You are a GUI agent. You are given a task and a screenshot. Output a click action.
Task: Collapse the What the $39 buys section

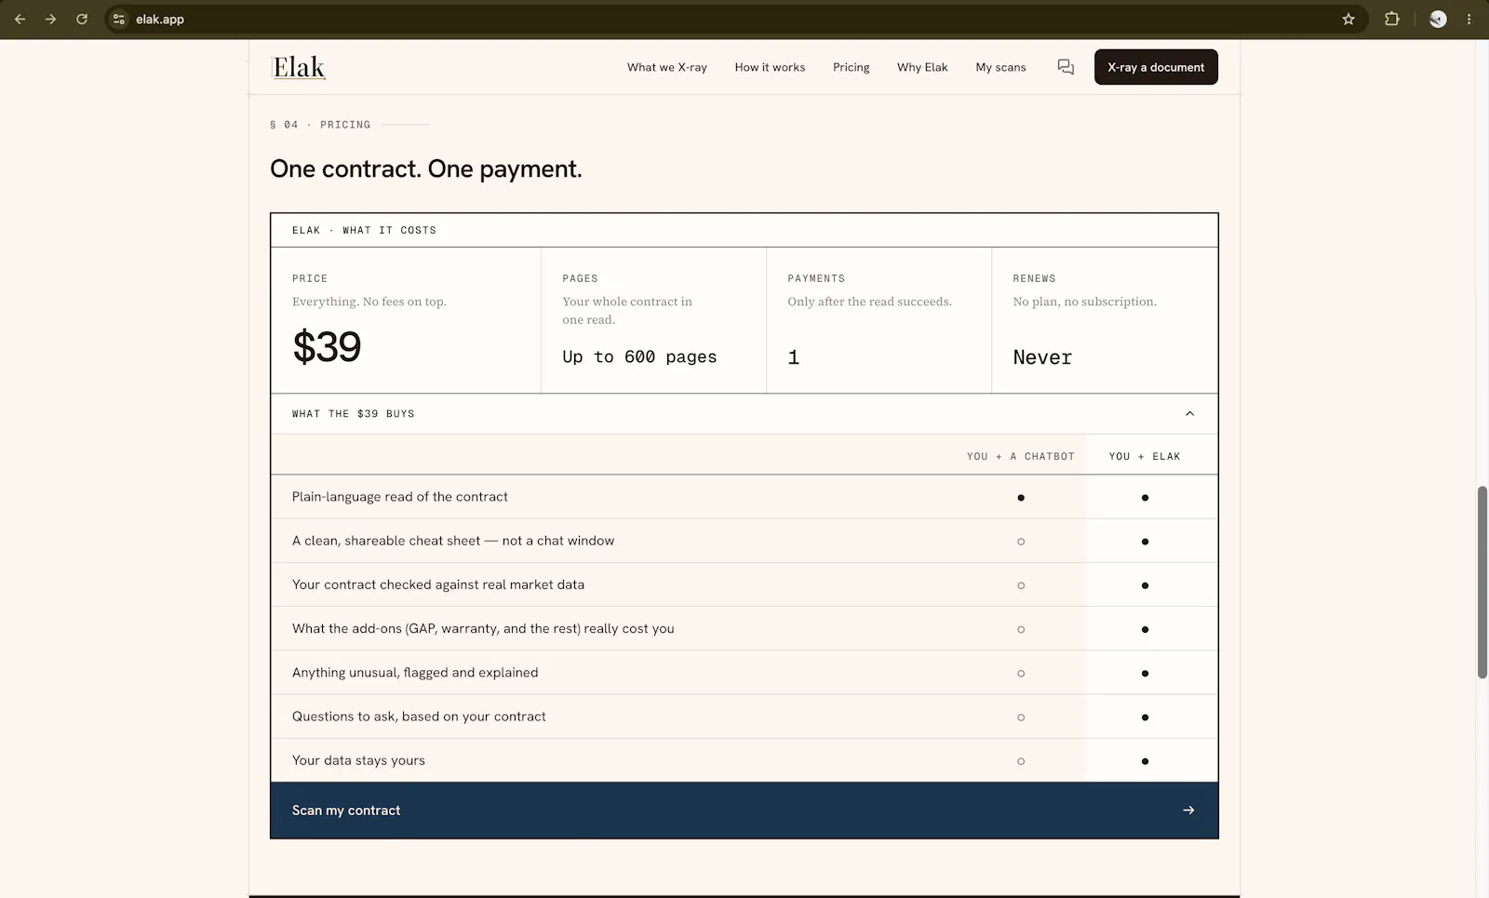(x=1189, y=413)
